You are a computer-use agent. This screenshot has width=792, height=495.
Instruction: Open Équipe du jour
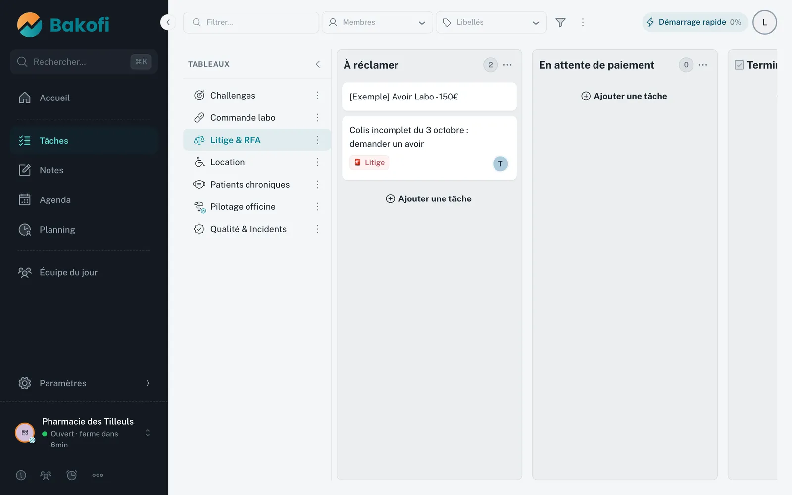tap(84, 272)
